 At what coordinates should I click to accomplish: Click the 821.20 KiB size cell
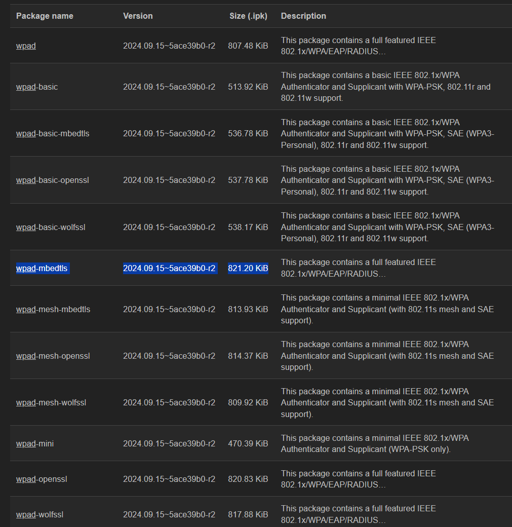pos(248,268)
